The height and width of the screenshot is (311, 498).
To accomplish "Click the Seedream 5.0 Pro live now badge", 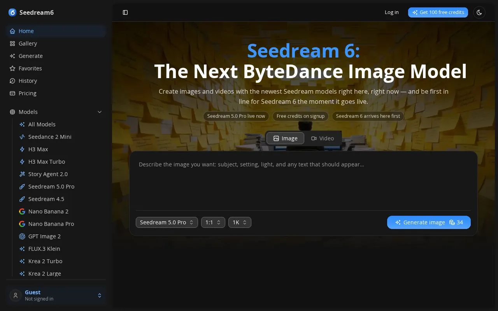I will pyautogui.click(x=236, y=116).
